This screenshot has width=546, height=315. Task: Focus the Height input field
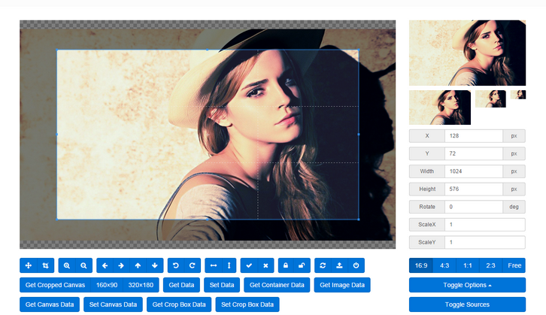474,189
